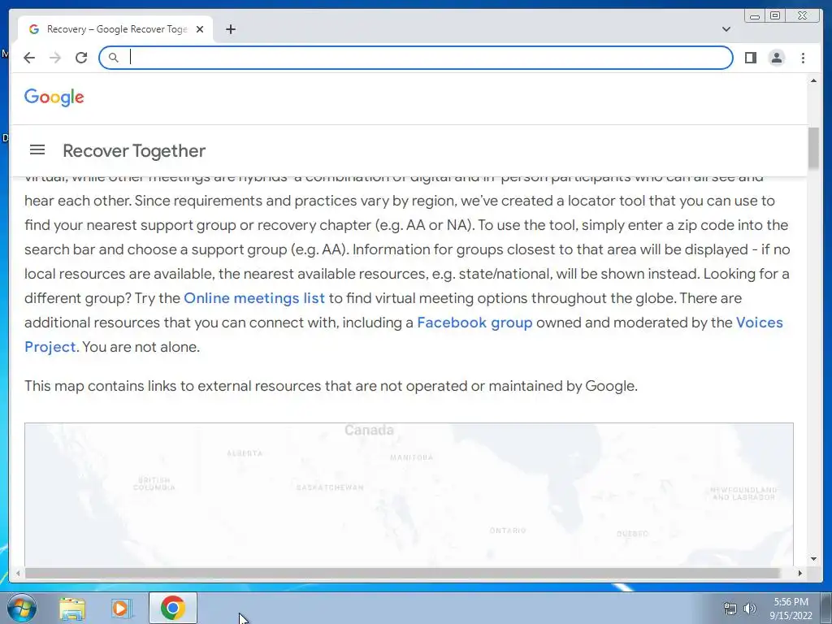Toggle the Chrome side panel icon
This screenshot has height=624, width=832.
pyautogui.click(x=750, y=58)
